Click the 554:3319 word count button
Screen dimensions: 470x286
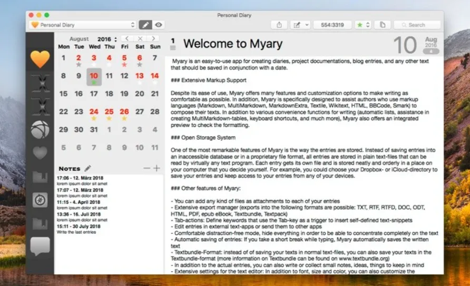332,25
